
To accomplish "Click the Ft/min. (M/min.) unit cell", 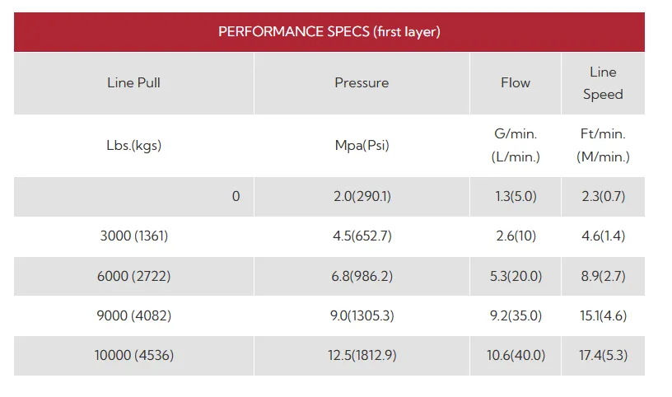I will pyautogui.click(x=603, y=145).
